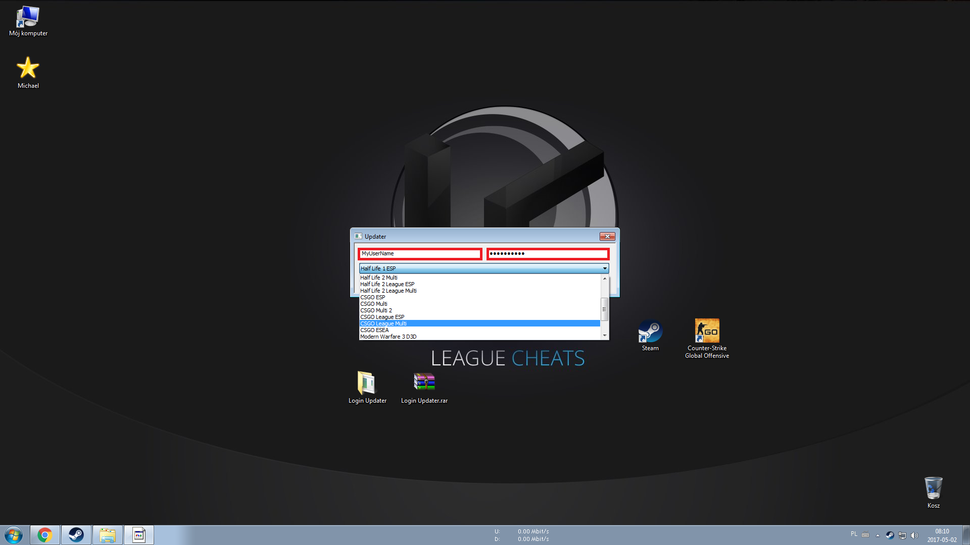Click Show desktop strip at taskbar end

point(966,535)
